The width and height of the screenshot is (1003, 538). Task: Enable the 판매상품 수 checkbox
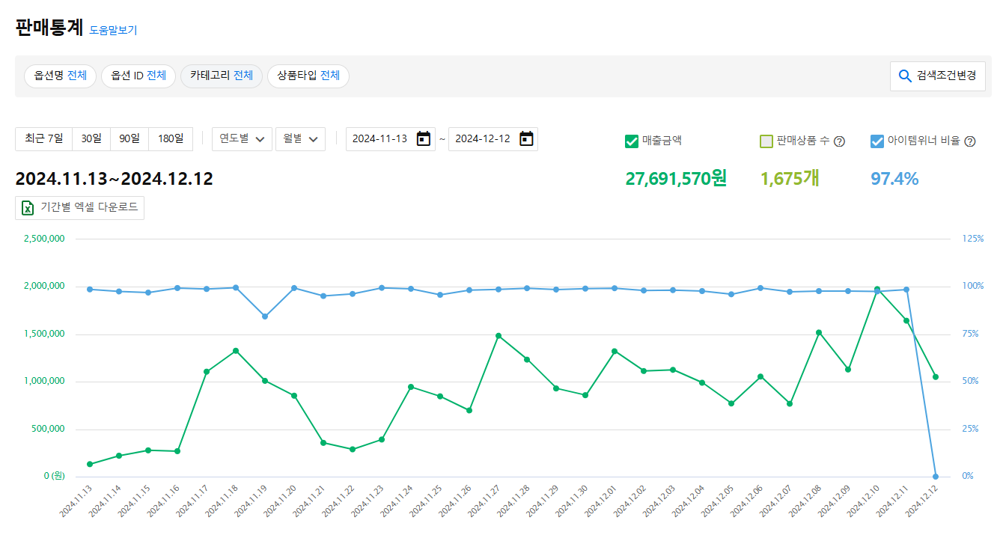pyautogui.click(x=766, y=141)
